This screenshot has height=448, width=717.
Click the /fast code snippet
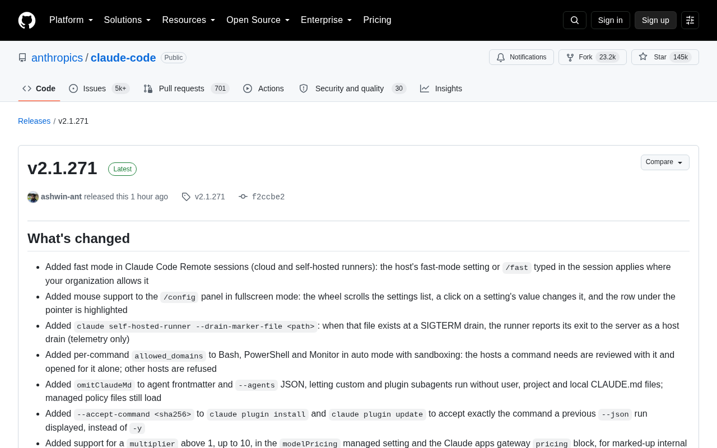tap(517, 268)
